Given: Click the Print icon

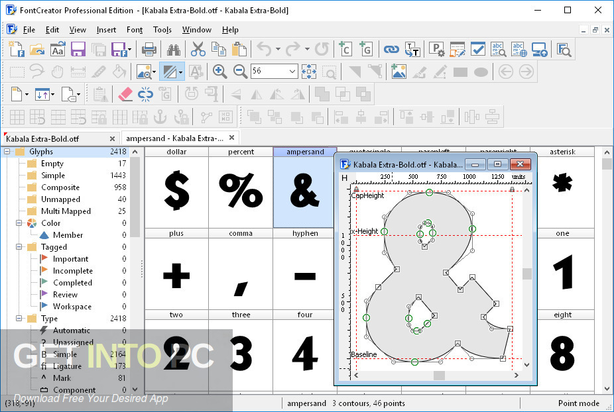Looking at the screenshot, I should pyautogui.click(x=149, y=49).
